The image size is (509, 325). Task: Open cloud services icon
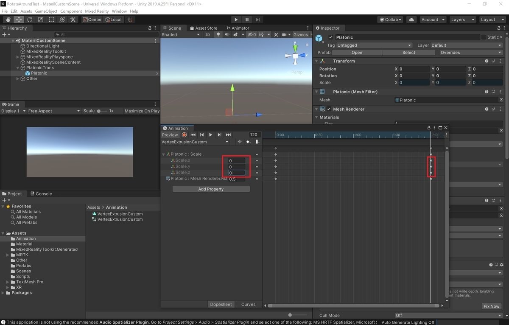point(411,20)
